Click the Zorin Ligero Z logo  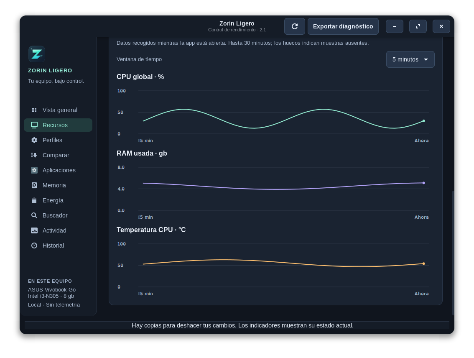(x=37, y=54)
